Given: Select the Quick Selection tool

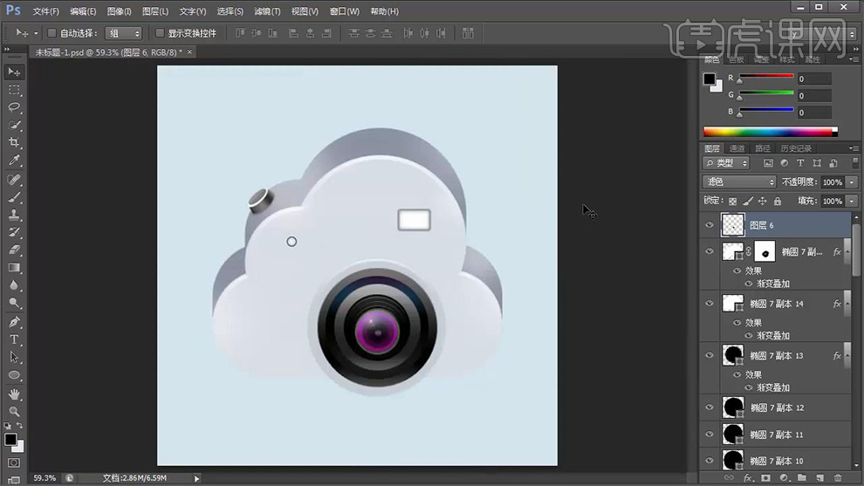Looking at the screenshot, I should [14, 125].
